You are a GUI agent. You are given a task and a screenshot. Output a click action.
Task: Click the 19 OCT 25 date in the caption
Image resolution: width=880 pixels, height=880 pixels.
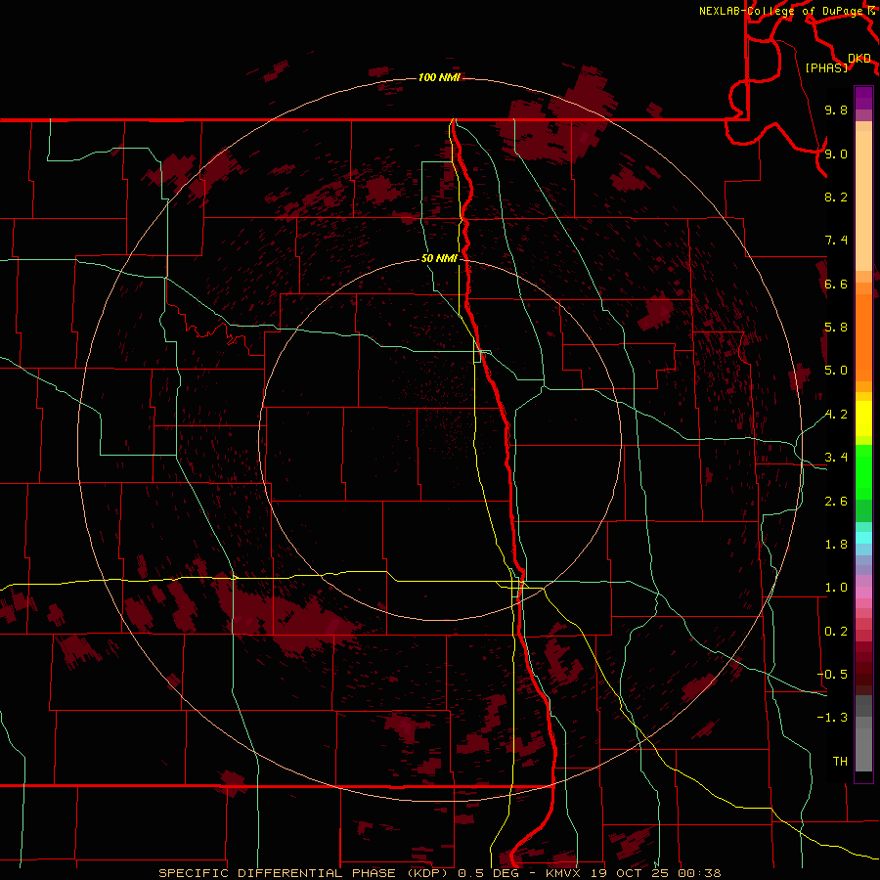tap(629, 873)
